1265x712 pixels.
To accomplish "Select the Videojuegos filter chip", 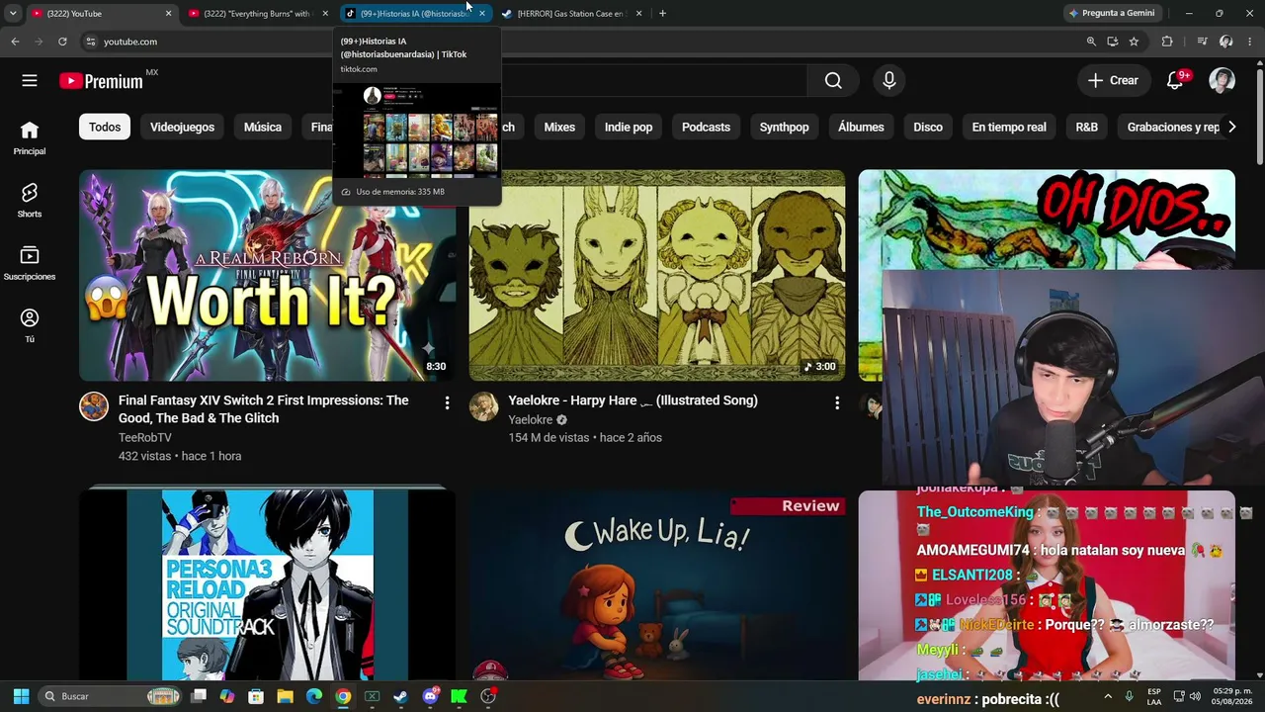I will (x=182, y=127).
